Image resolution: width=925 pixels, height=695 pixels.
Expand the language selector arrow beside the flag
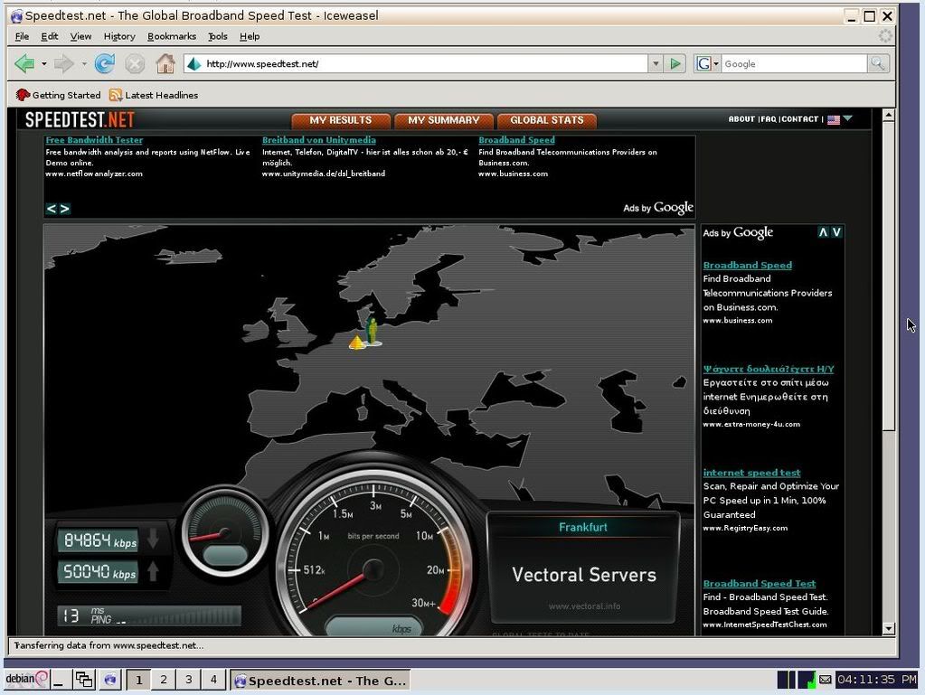coord(848,118)
